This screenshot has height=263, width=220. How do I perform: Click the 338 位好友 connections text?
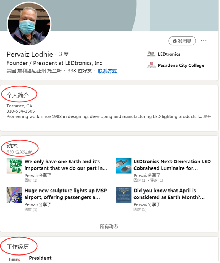pyautogui.click(x=80, y=71)
